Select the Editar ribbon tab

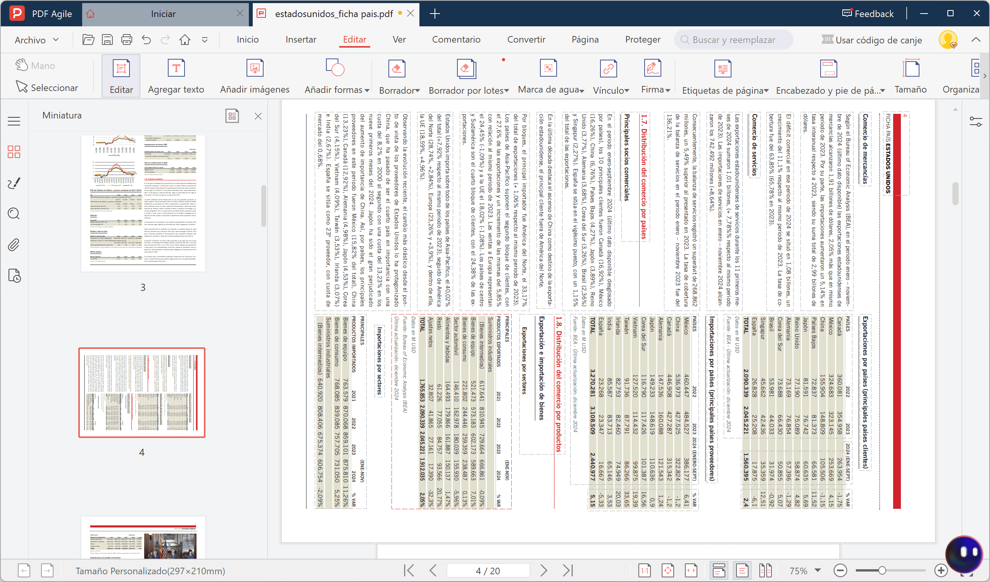(354, 39)
